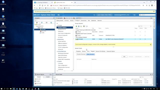Click the Navigator back arrow button

pyautogui.click(x=35, y=20)
